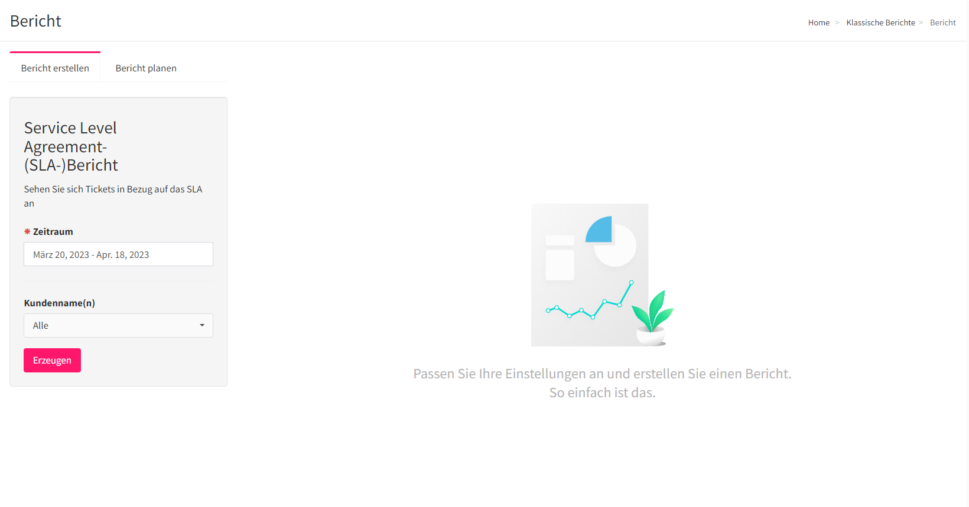Go to Home in the breadcrumb
Image resolution: width=969 pixels, height=507 pixels.
[819, 22]
